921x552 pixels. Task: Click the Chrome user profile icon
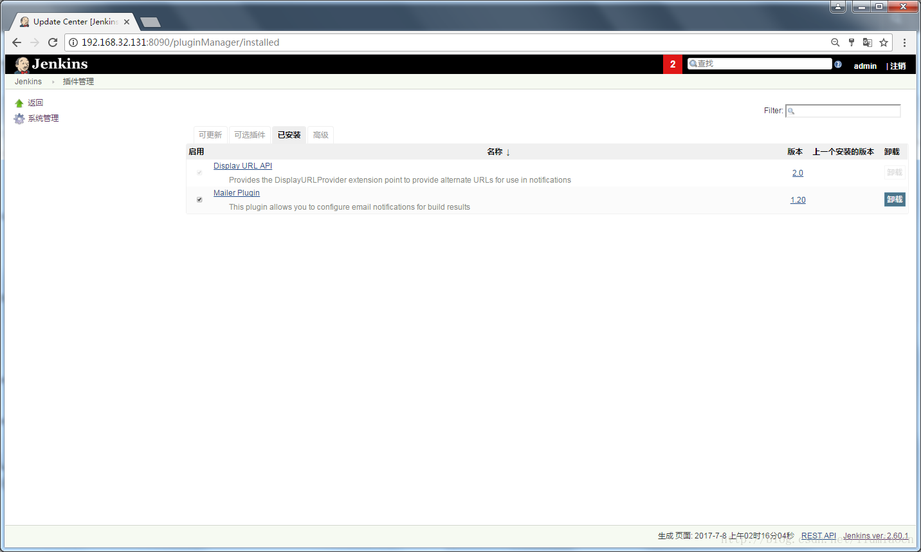[837, 6]
